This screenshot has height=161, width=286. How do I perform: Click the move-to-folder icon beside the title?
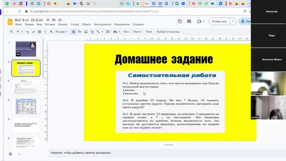coord(54,20)
